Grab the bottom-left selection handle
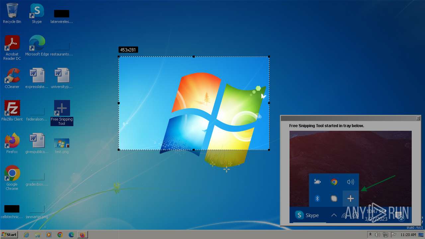425x239 pixels. (119, 150)
